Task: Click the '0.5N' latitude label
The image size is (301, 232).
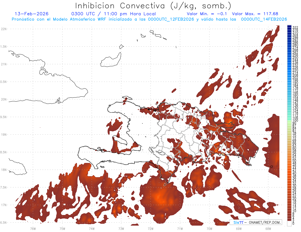Action: (4, 82)
